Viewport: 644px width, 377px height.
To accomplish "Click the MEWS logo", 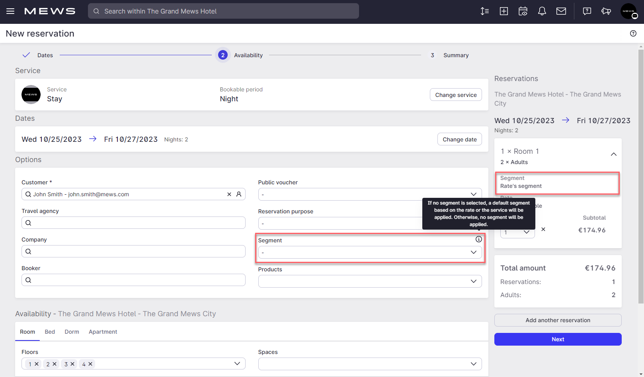I will coord(50,11).
